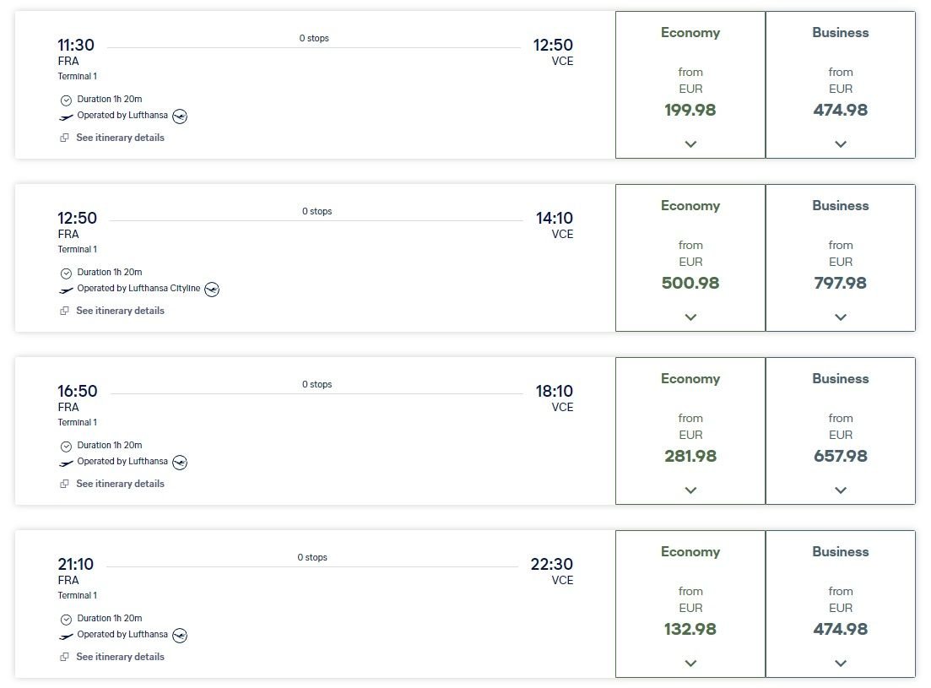This screenshot has height=688, width=931.
Task: Click Lufthansa Cityline logo on 12:50 flight
Action: click(212, 290)
